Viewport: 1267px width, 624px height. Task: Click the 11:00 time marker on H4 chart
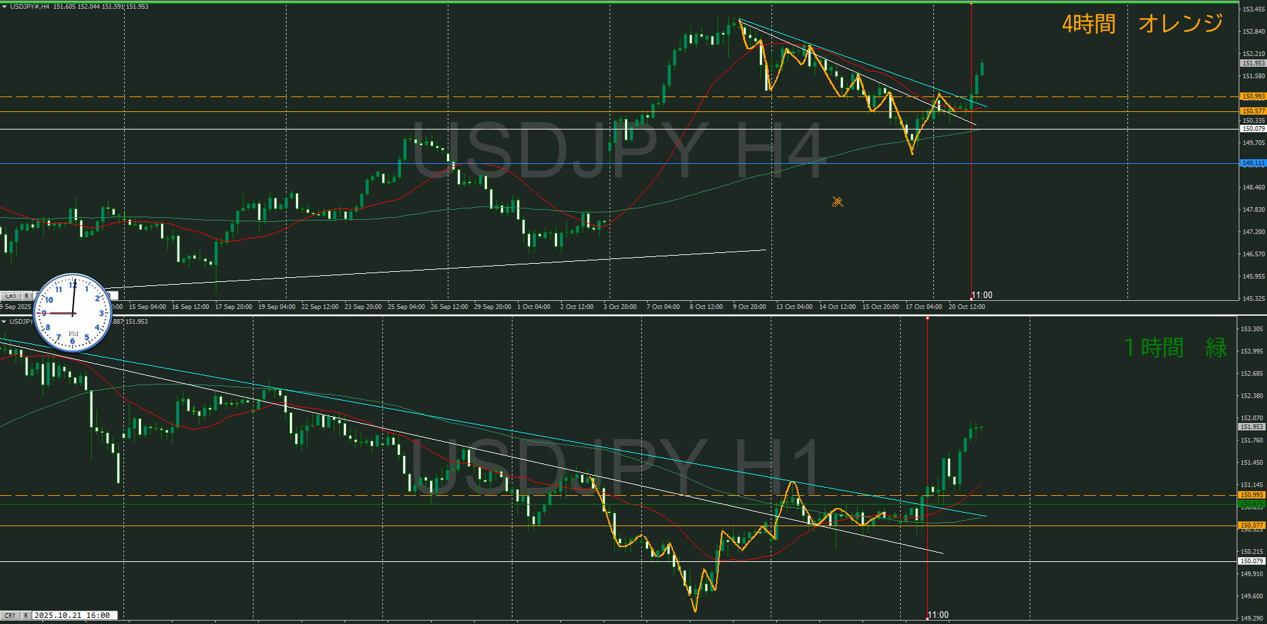click(x=982, y=295)
